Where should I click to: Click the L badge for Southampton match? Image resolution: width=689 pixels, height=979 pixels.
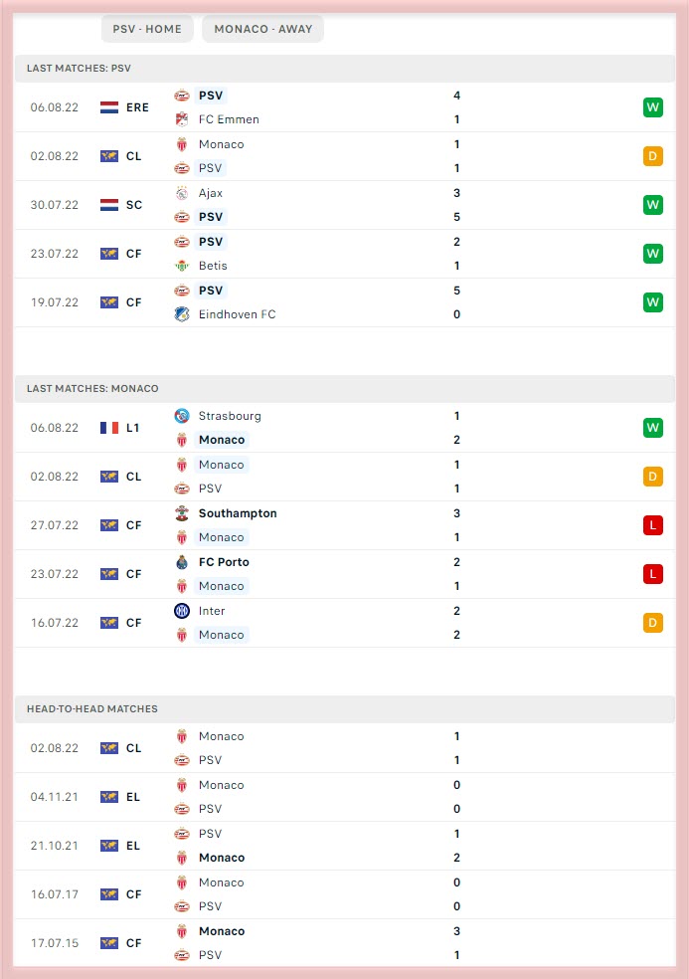[653, 525]
